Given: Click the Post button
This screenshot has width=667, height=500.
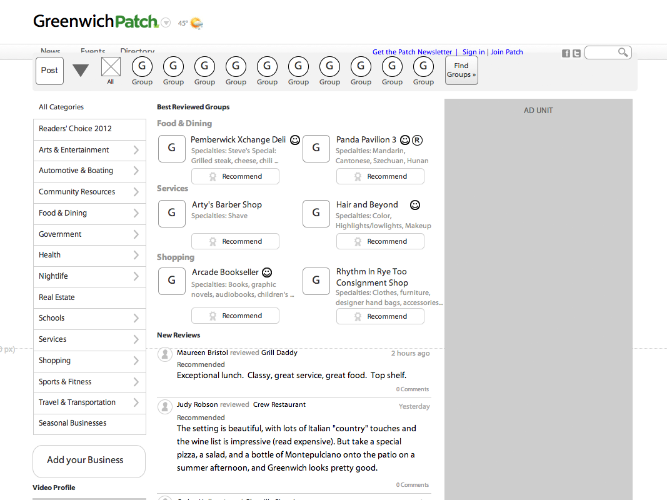Looking at the screenshot, I should 50,71.
